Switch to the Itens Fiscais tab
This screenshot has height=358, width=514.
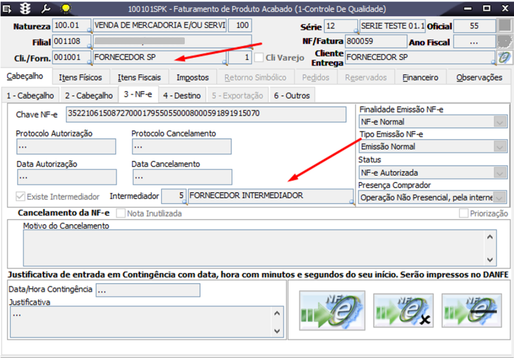tap(140, 77)
